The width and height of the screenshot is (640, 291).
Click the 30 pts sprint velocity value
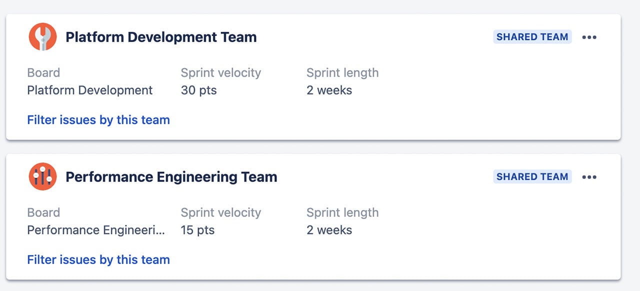click(x=198, y=90)
